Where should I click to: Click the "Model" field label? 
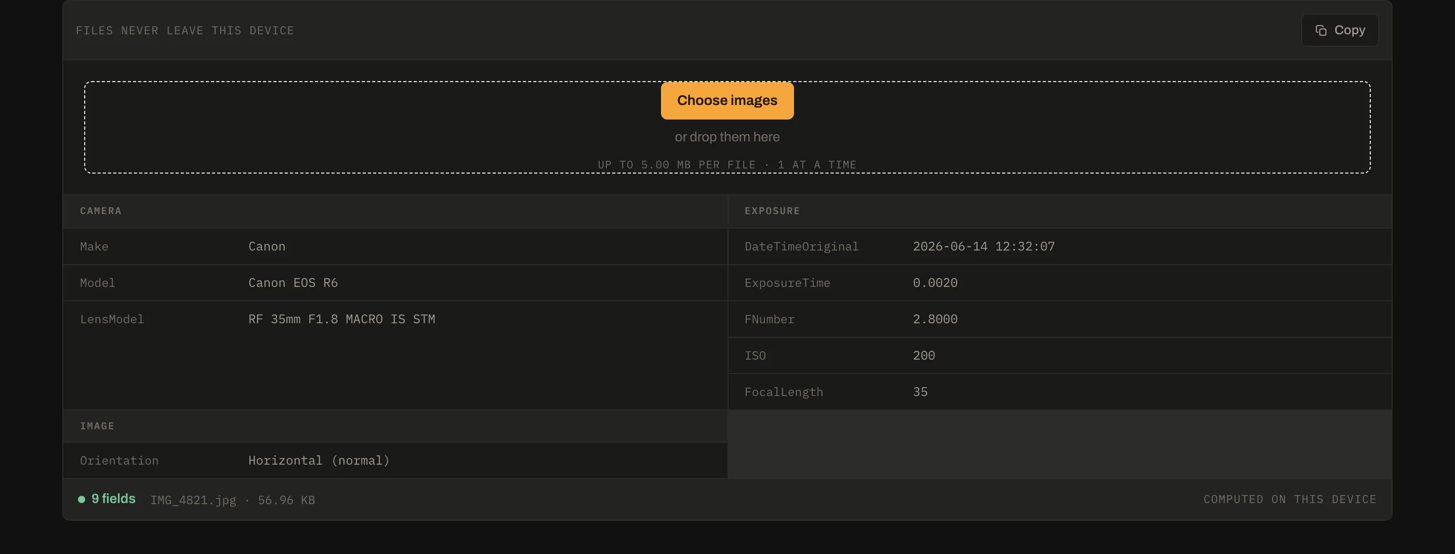[x=97, y=282]
